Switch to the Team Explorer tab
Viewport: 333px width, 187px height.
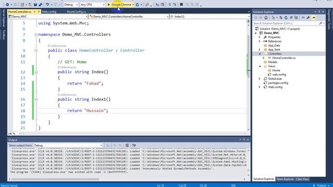point(285,179)
